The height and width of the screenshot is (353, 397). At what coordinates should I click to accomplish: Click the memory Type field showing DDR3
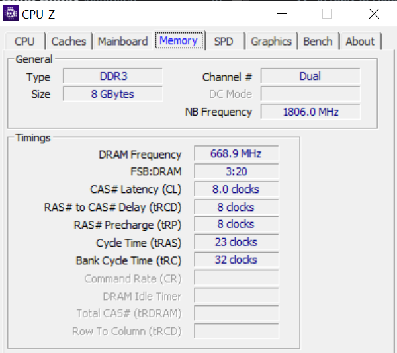tap(113, 76)
